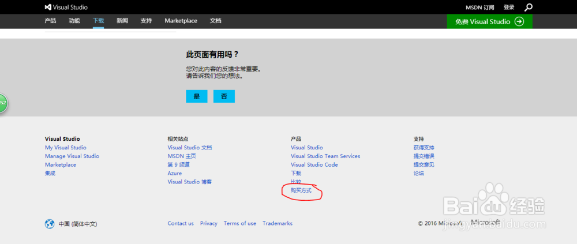This screenshot has width=577, height=244.
Task: Go to Marketplace in the nav bar
Action: [x=181, y=21]
